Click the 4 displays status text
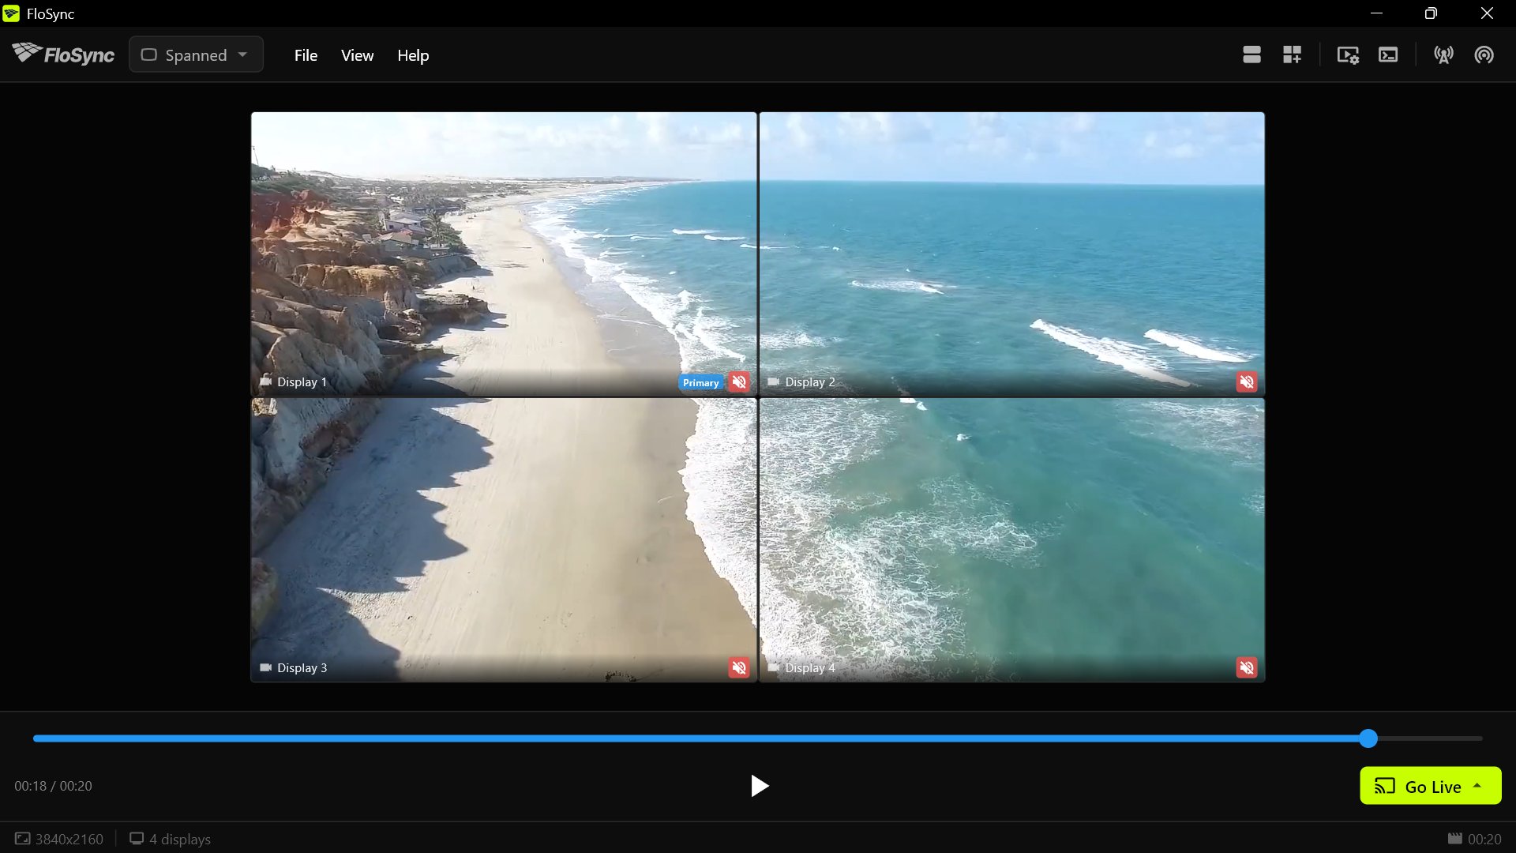Screen dimensions: 1516x853 [180, 839]
